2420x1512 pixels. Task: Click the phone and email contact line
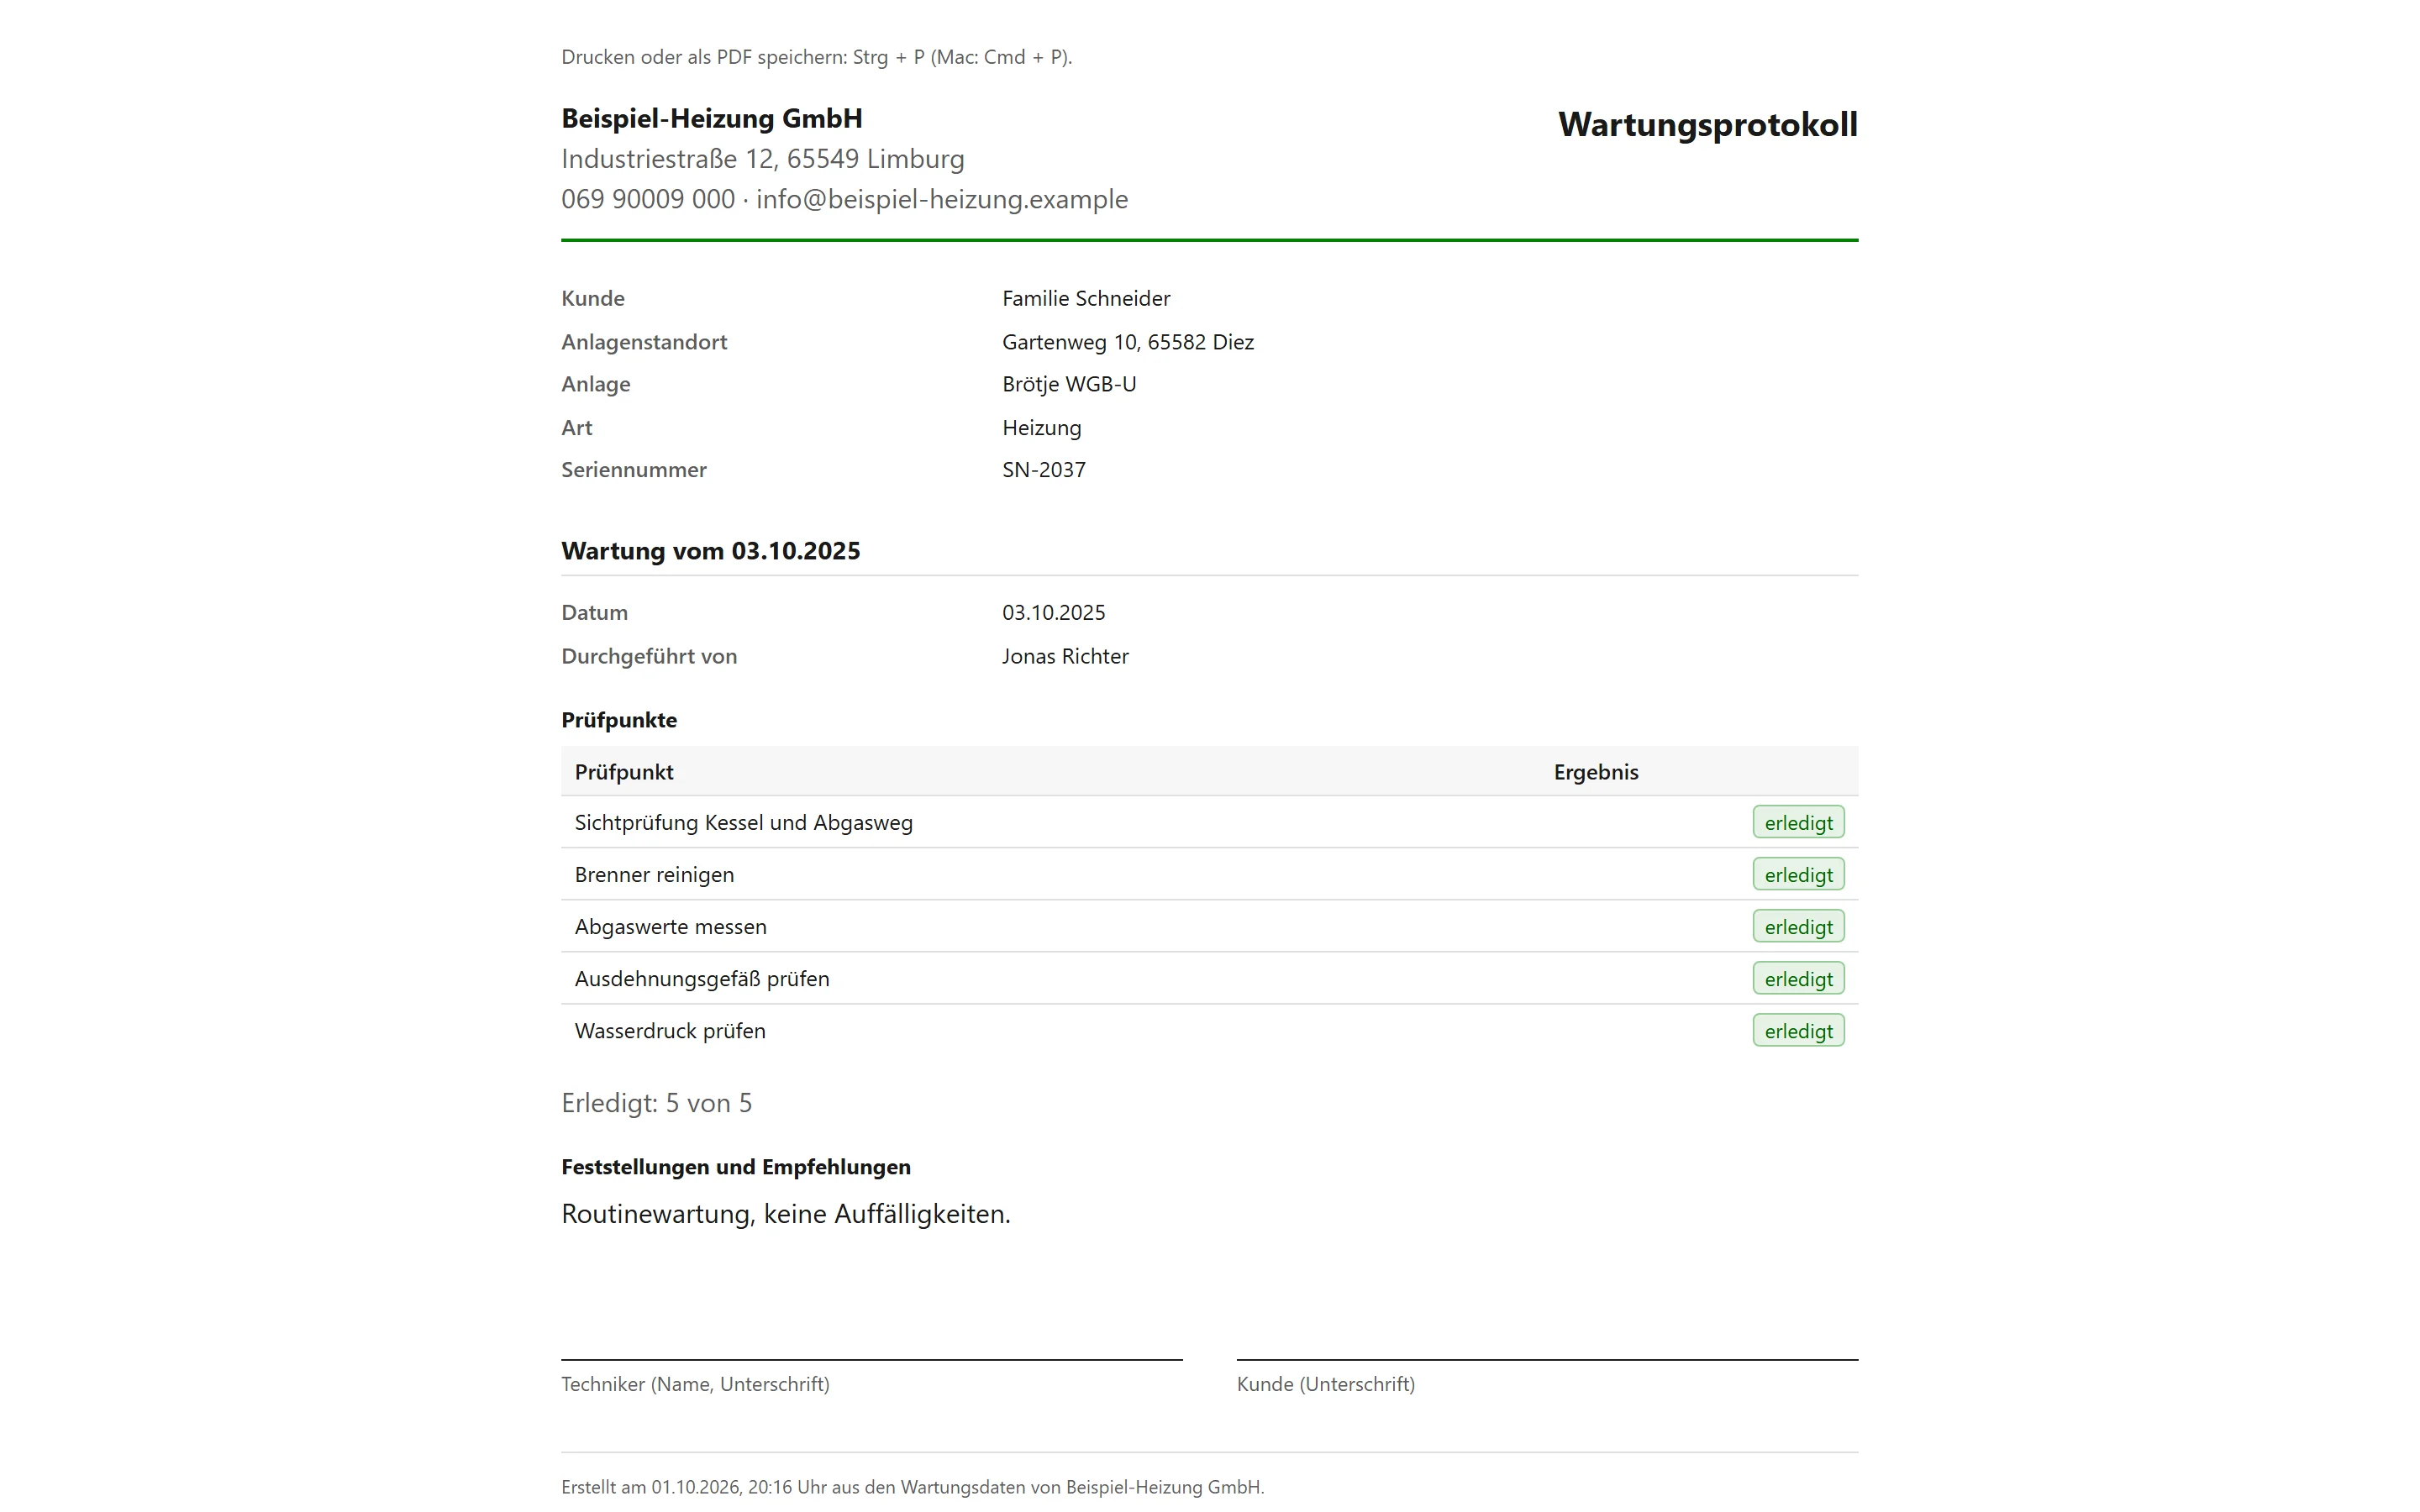(845, 199)
